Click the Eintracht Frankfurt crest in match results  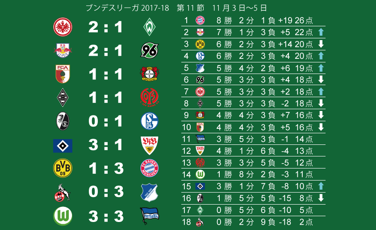tap(63, 27)
